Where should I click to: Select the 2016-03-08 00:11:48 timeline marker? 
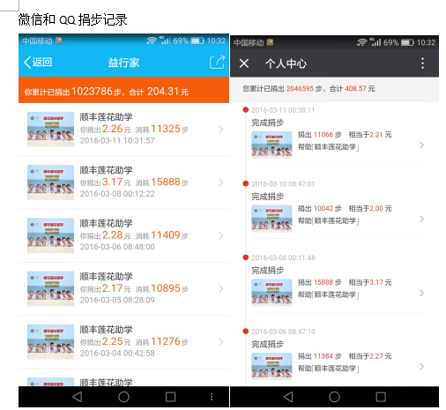click(x=246, y=257)
